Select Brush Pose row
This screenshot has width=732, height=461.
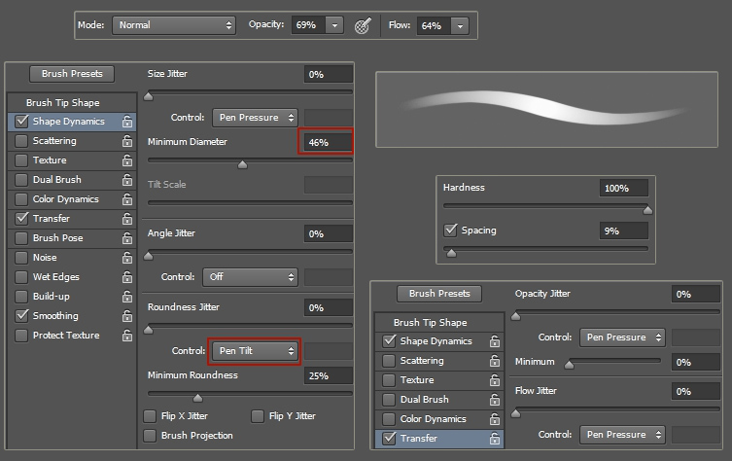tap(72, 238)
